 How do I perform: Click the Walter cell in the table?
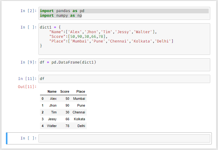click(x=52, y=126)
